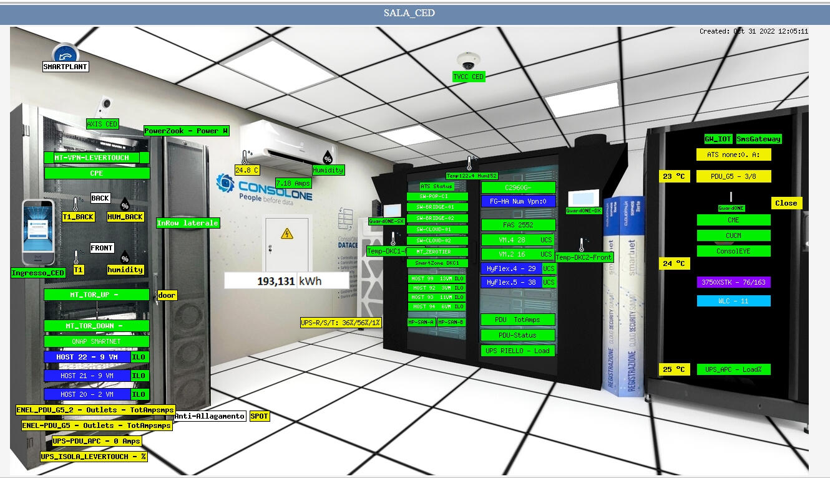Click SW-CLOUD-02 switch bar
830x484 pixels.
[437, 240]
